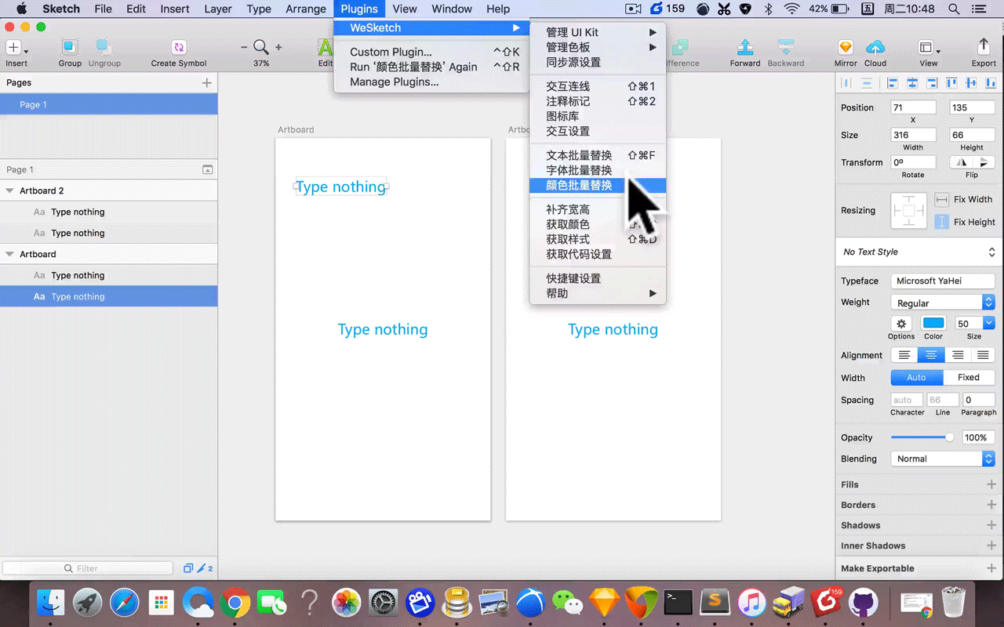Image resolution: width=1004 pixels, height=627 pixels.
Task: Click the zoom in plus icon
Action: tap(278, 47)
